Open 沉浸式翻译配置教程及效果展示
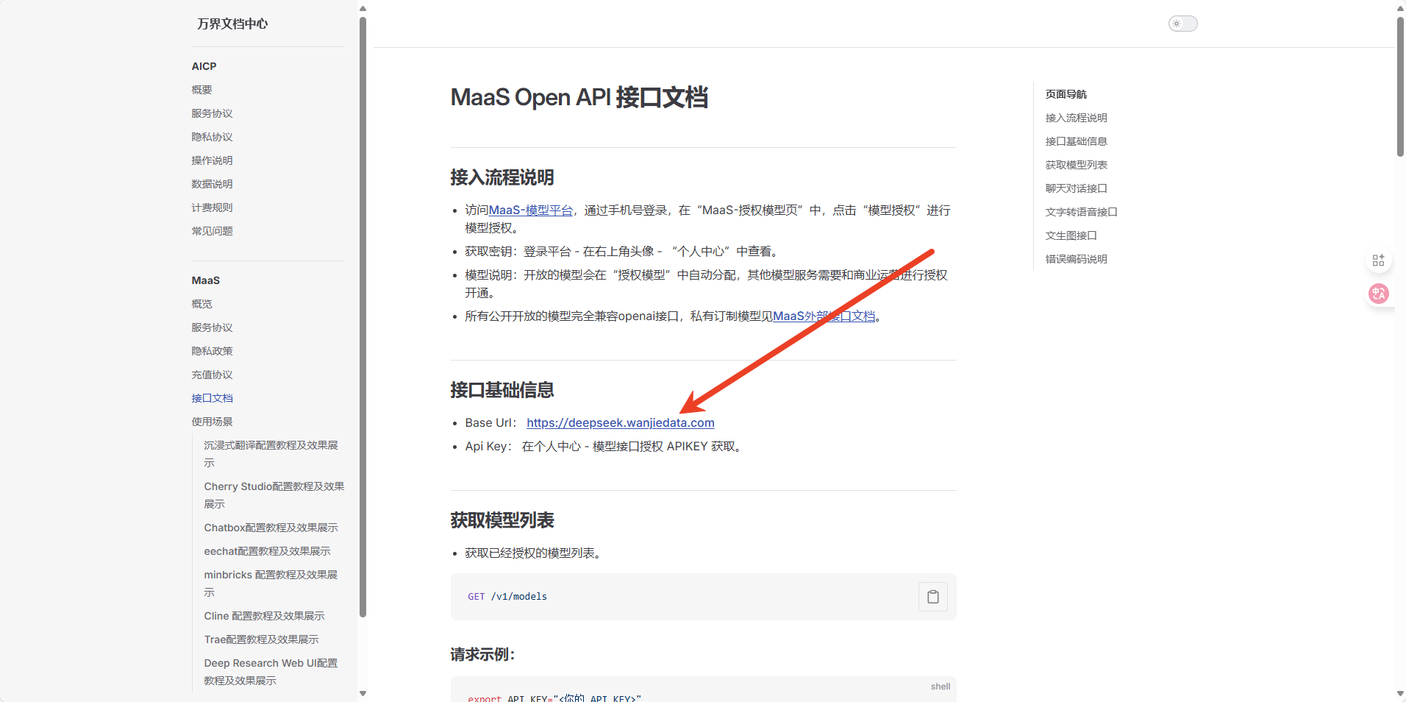This screenshot has height=702, width=1406. 271,454
